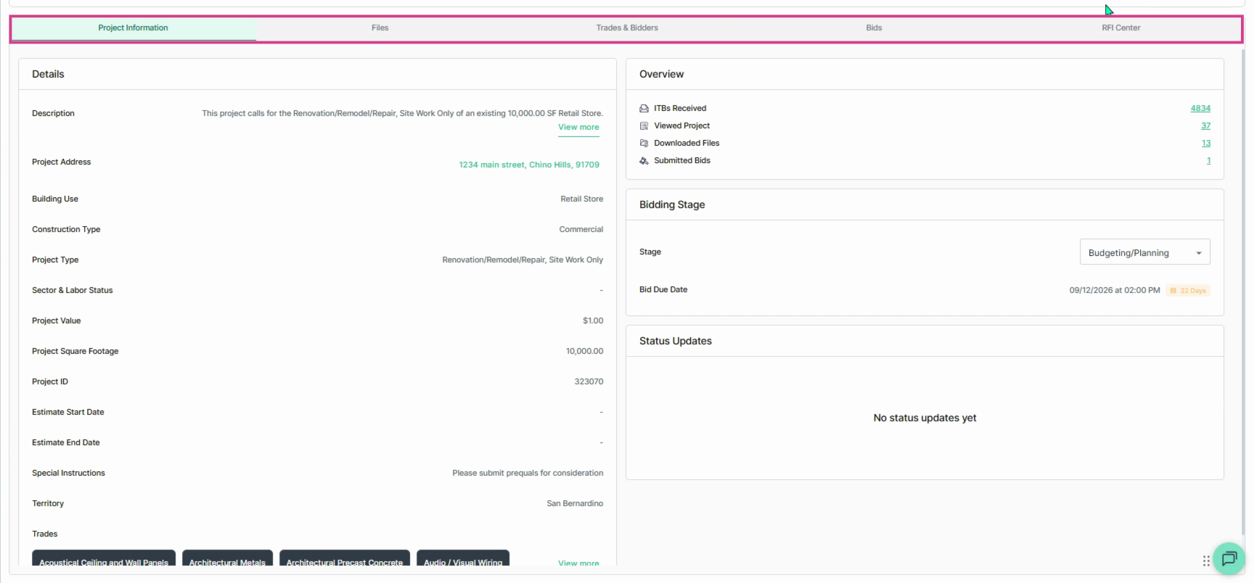Click the drag handle dots beside chat widget
The image size is (1254, 583).
(1206, 561)
